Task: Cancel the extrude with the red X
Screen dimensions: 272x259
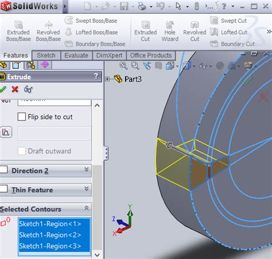Action: 15,89
